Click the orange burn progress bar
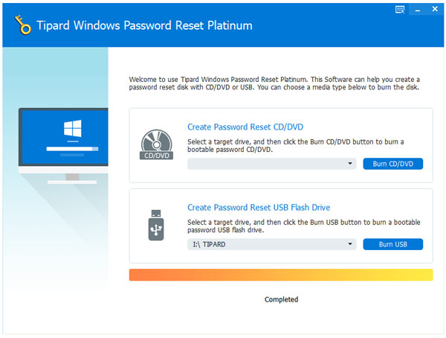 [x=281, y=275]
